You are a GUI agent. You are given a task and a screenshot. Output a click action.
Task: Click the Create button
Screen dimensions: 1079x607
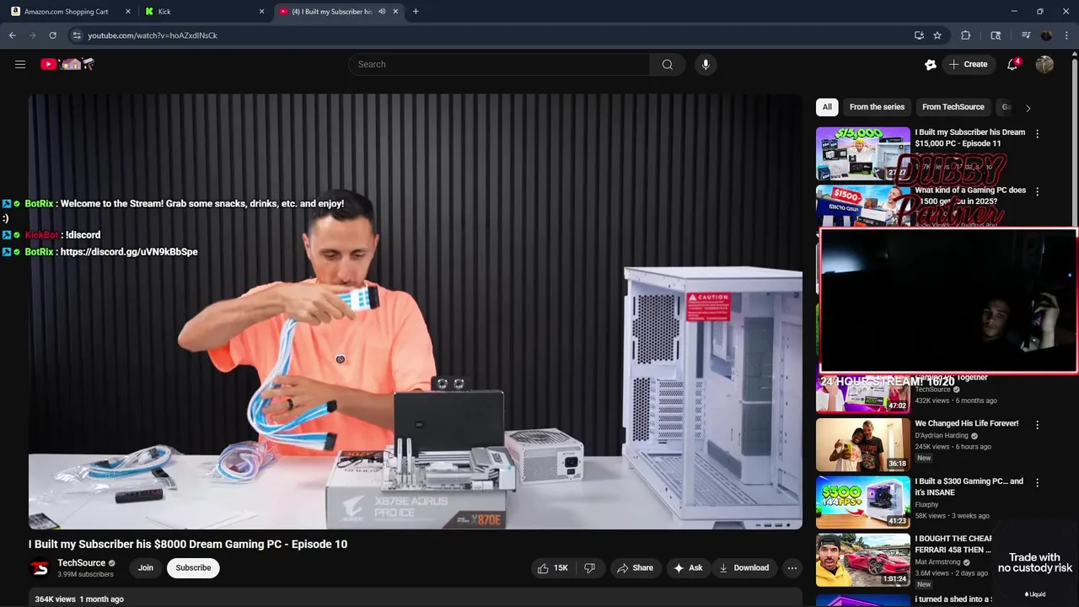[x=968, y=64]
